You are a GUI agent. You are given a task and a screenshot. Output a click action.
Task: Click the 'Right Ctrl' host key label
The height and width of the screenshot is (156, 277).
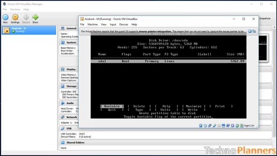click(x=249, y=126)
